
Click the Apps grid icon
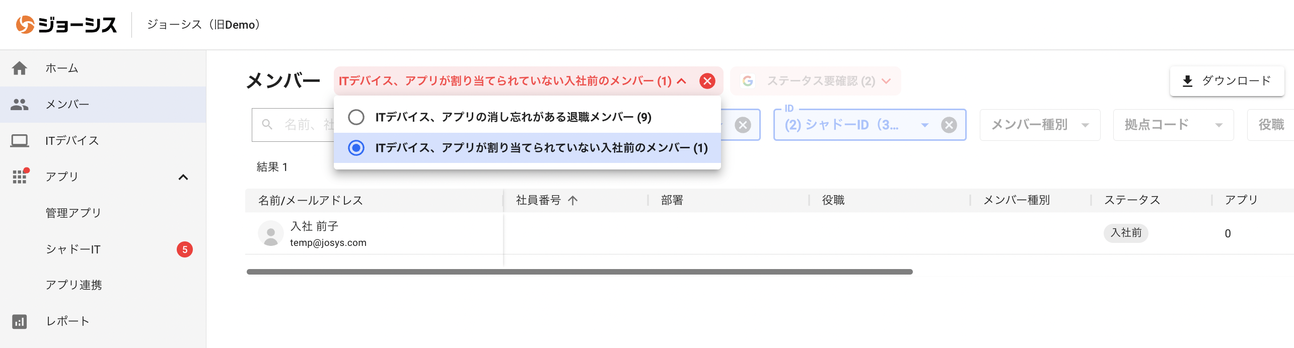click(x=20, y=177)
